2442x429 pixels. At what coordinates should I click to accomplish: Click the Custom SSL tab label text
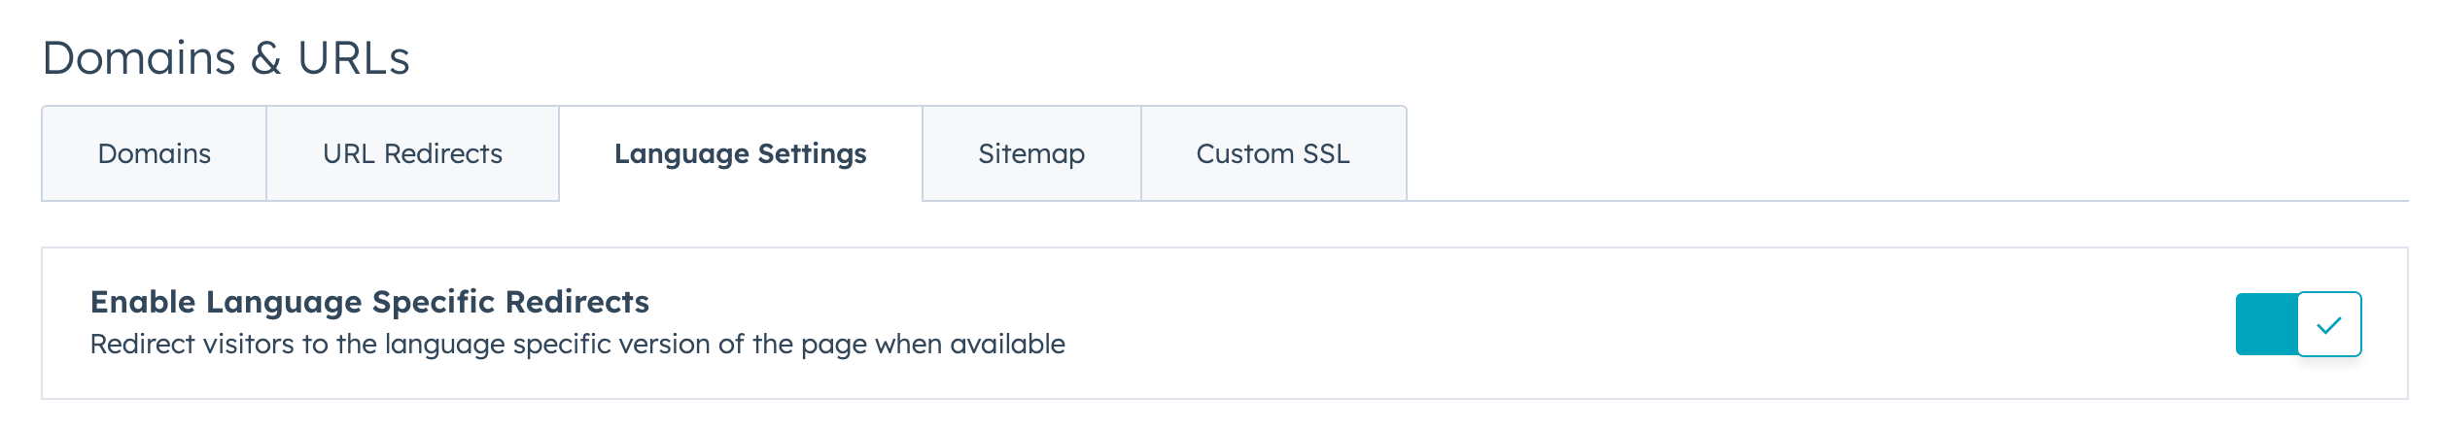(1273, 153)
